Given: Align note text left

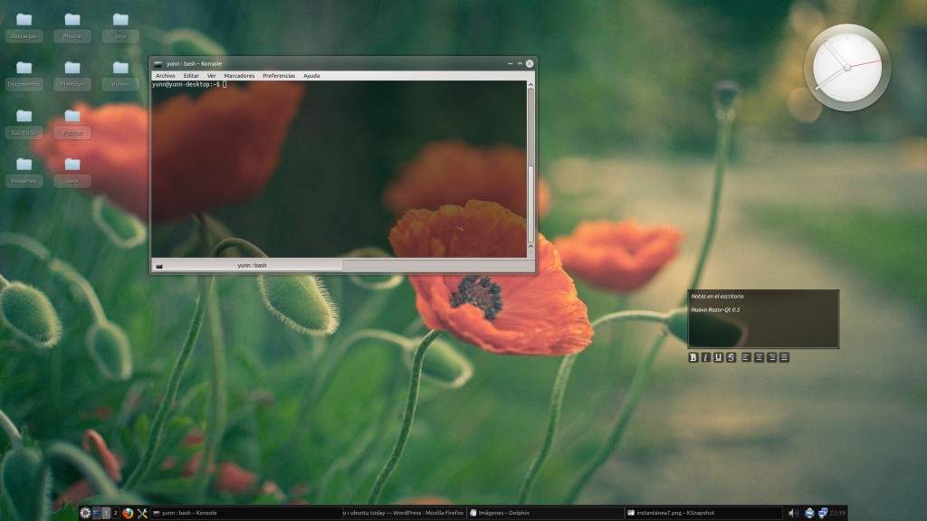Looking at the screenshot, I should tap(746, 357).
